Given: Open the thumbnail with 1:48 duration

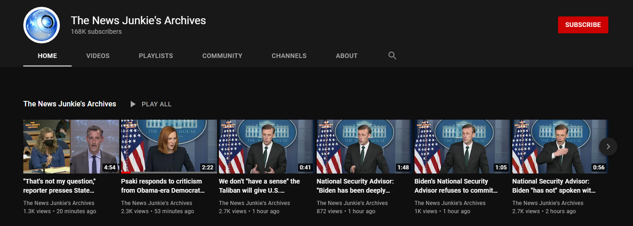Looking at the screenshot, I should pyautogui.click(x=365, y=147).
